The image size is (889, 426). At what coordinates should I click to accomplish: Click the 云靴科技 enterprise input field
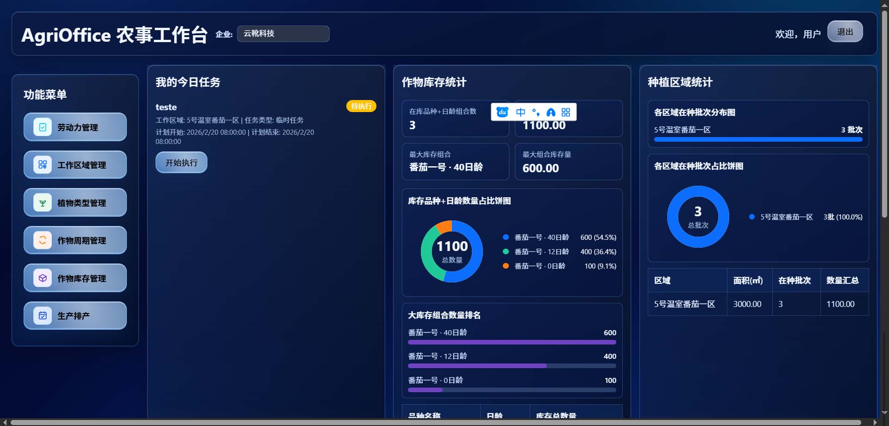(x=283, y=33)
